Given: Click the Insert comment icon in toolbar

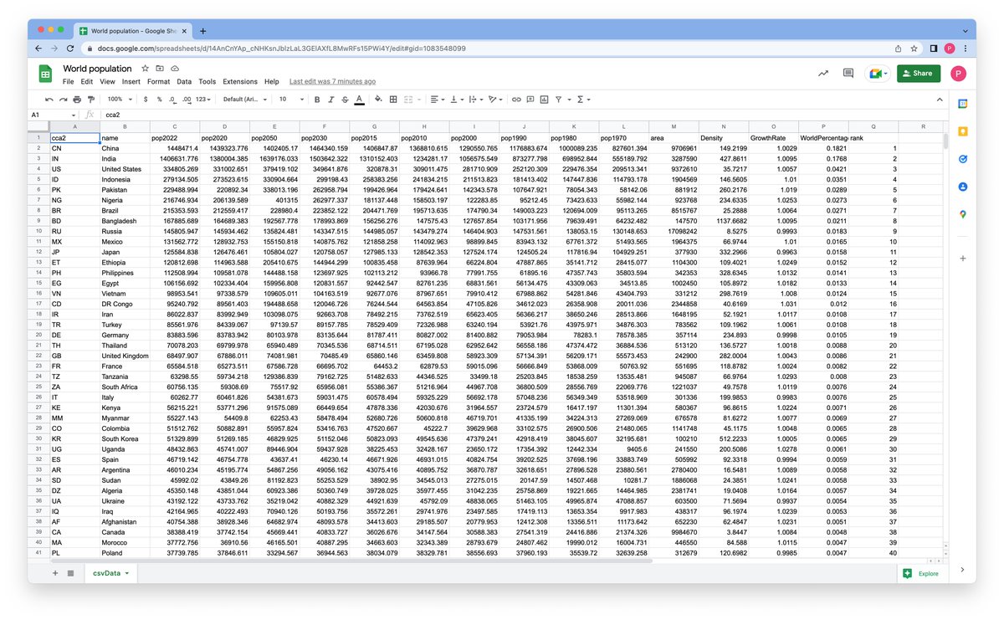Looking at the screenshot, I should tap(530, 99).
